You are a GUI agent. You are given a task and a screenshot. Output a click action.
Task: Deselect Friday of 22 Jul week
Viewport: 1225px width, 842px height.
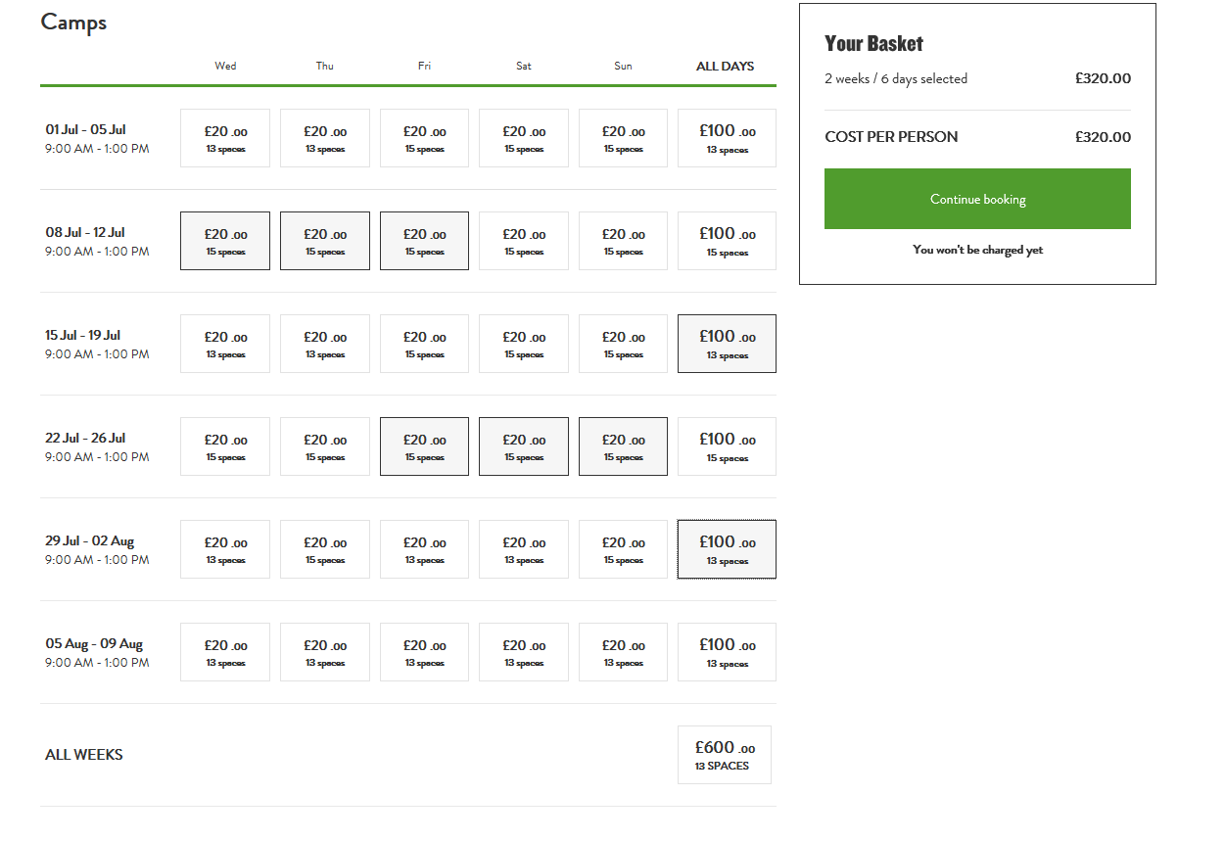click(424, 446)
